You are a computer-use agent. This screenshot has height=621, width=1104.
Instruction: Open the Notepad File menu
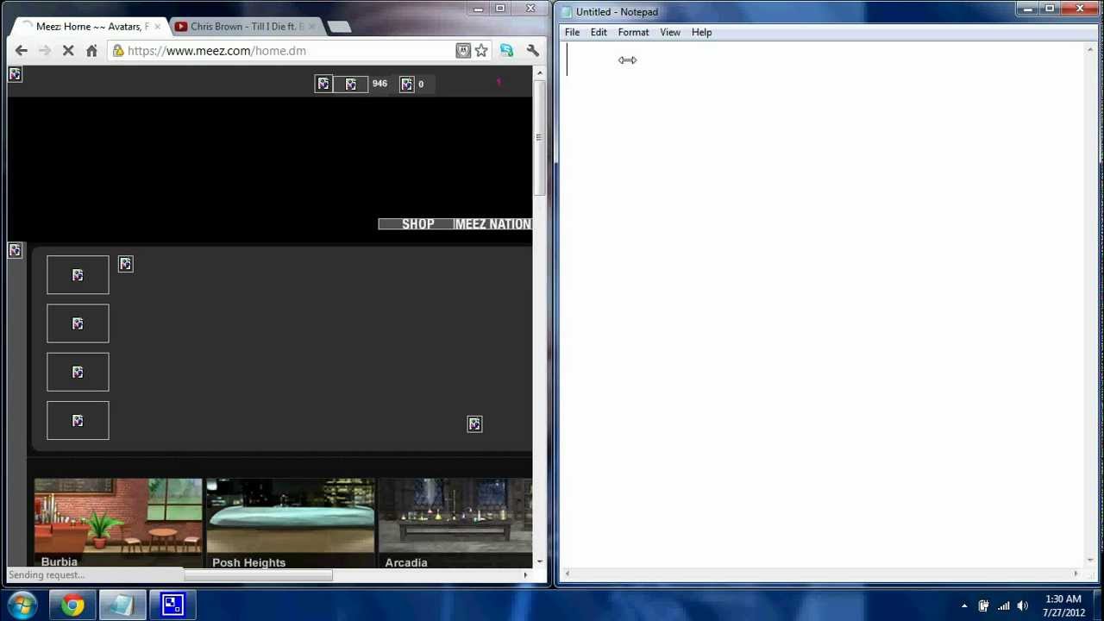572,33
